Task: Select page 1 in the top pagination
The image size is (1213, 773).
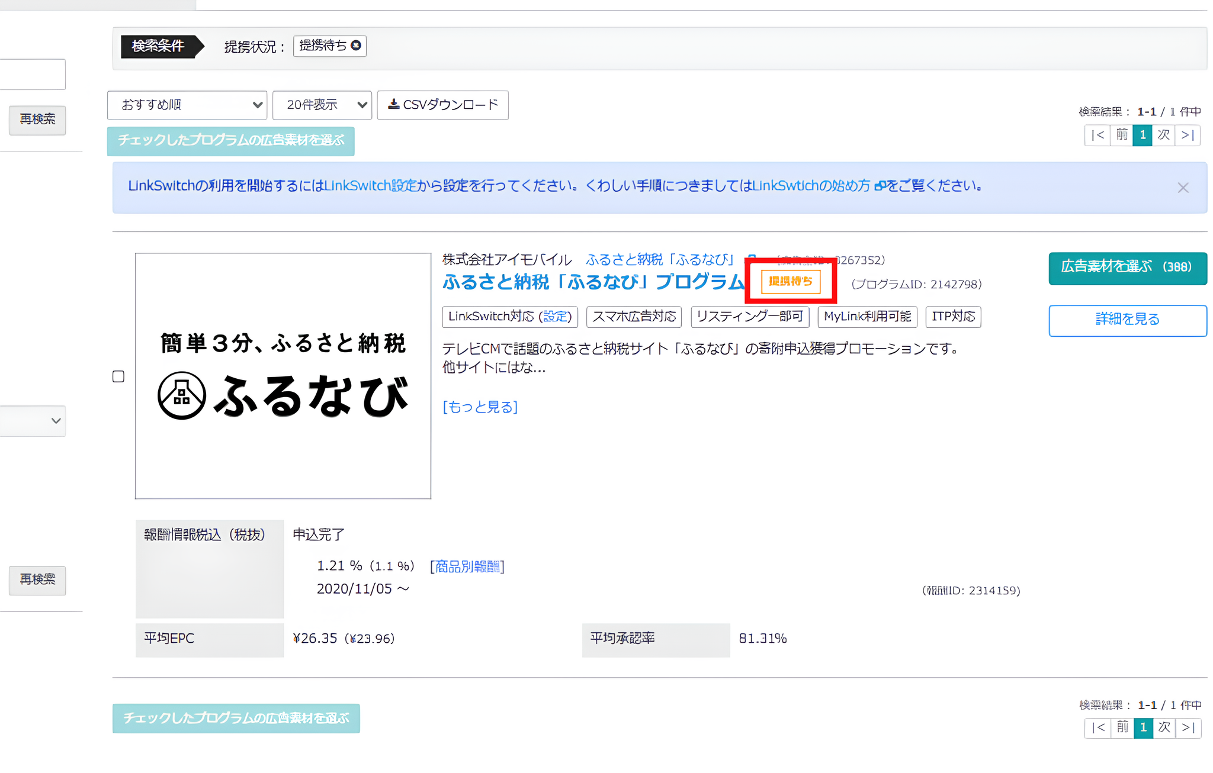Action: [x=1143, y=135]
